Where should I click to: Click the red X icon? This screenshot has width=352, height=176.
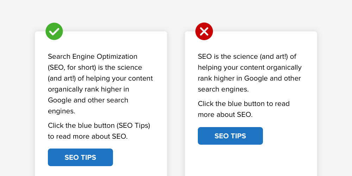pos(204,31)
